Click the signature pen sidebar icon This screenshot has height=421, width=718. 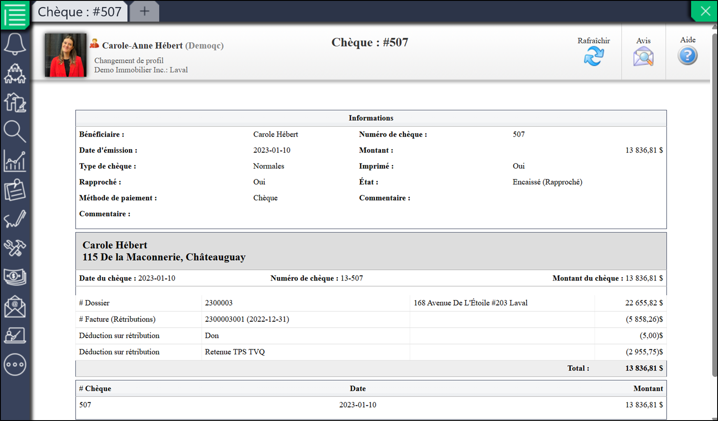[x=15, y=219]
